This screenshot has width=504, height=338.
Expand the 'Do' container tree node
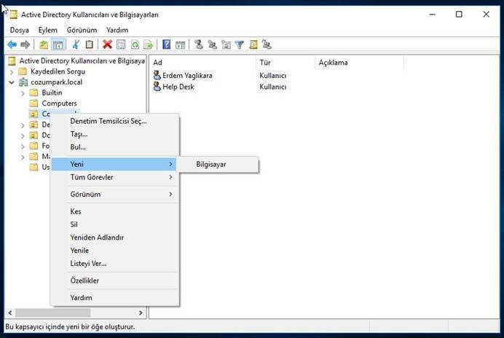[x=23, y=135]
